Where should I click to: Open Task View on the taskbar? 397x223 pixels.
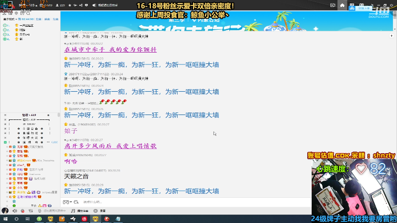(x=28, y=219)
